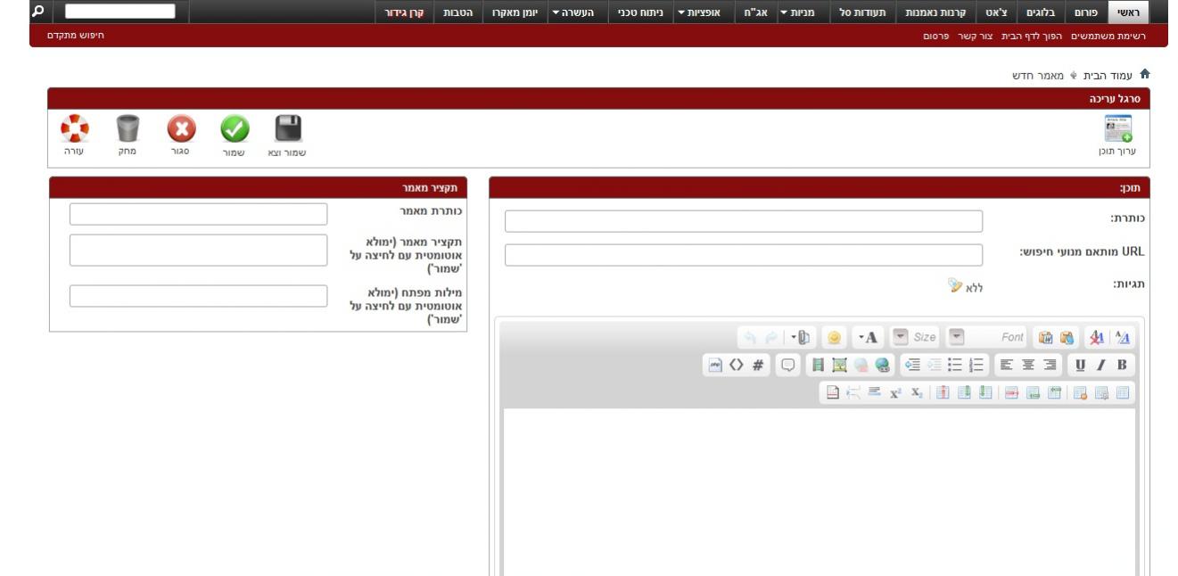Image resolution: width=1178 pixels, height=576 pixels.
Task: Open the בלוגים navigation tab
Action: [1040, 12]
